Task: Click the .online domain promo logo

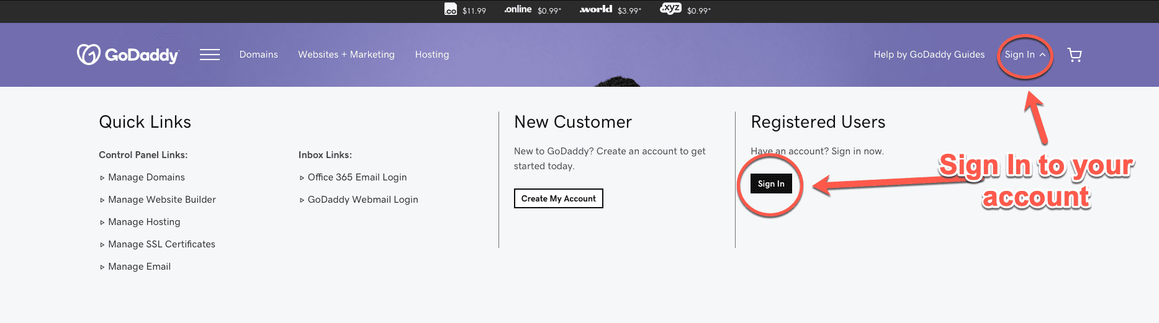Action: tap(518, 9)
